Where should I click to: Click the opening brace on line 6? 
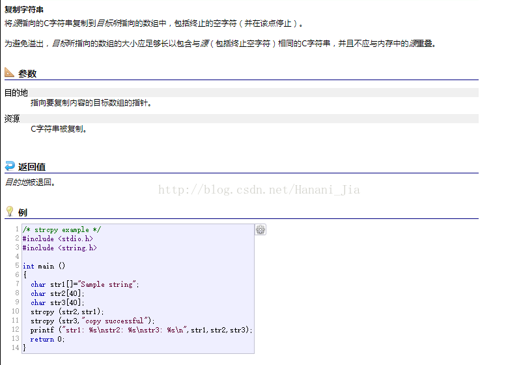click(25, 275)
